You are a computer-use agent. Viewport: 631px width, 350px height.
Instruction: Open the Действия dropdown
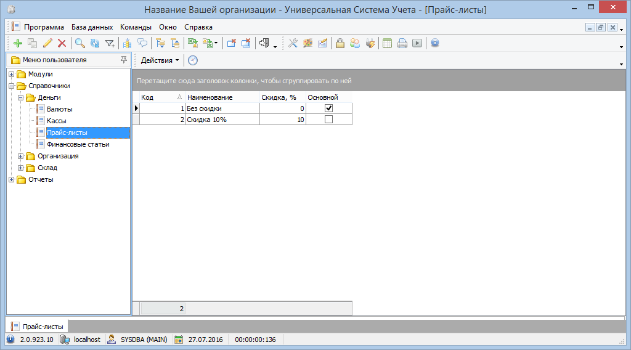160,60
